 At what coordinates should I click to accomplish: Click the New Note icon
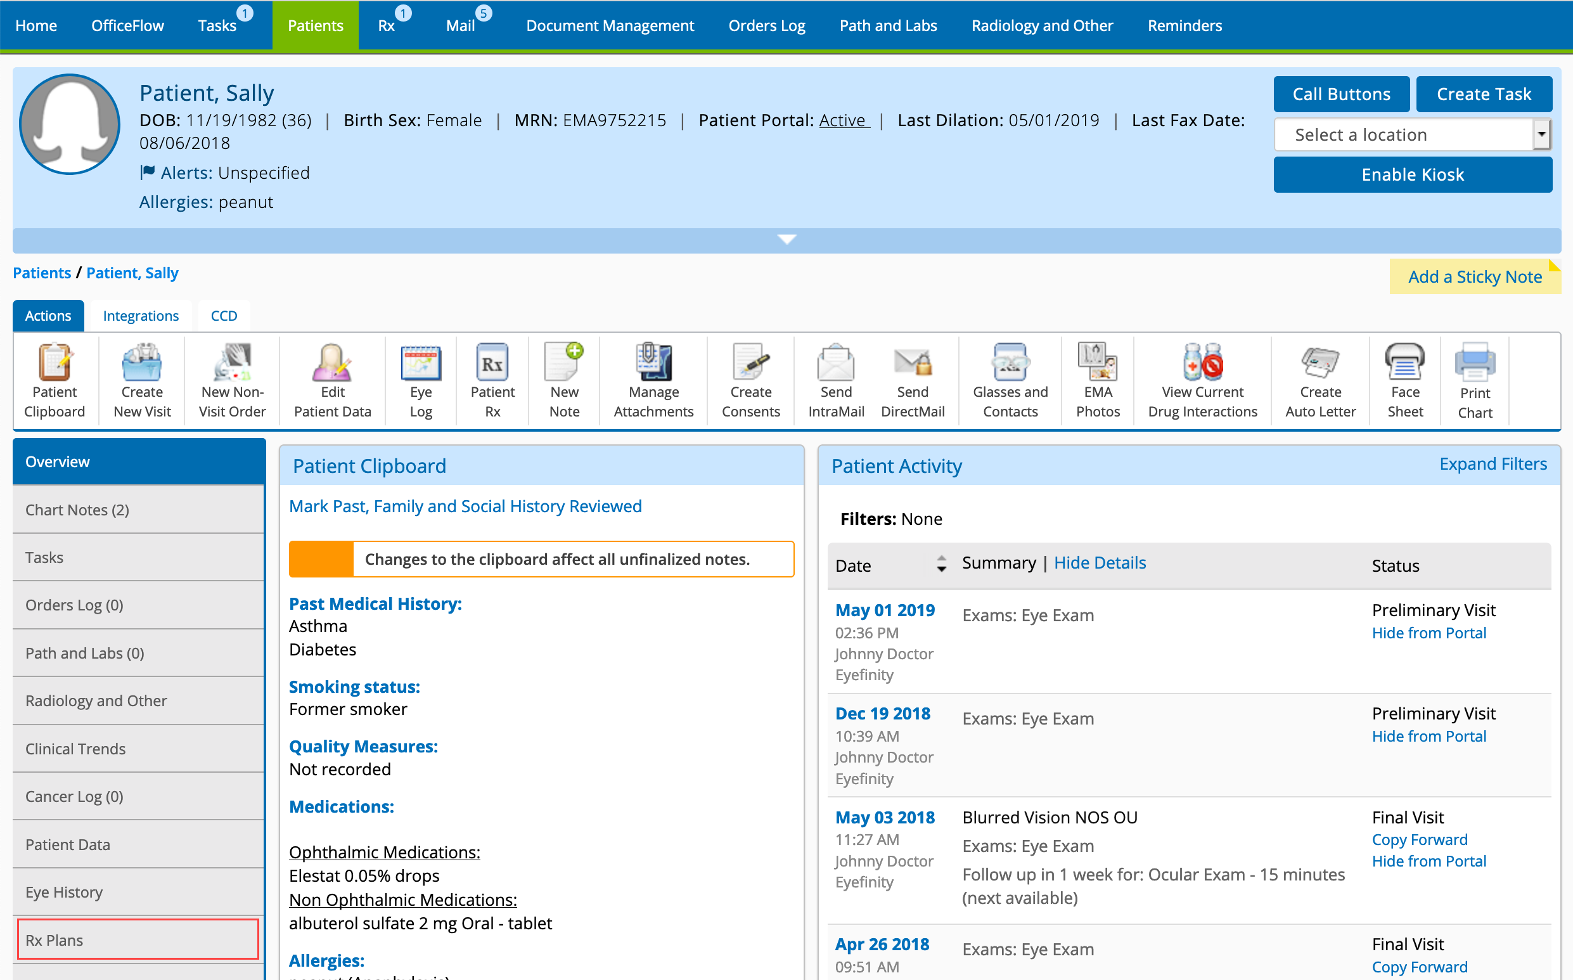point(563,363)
